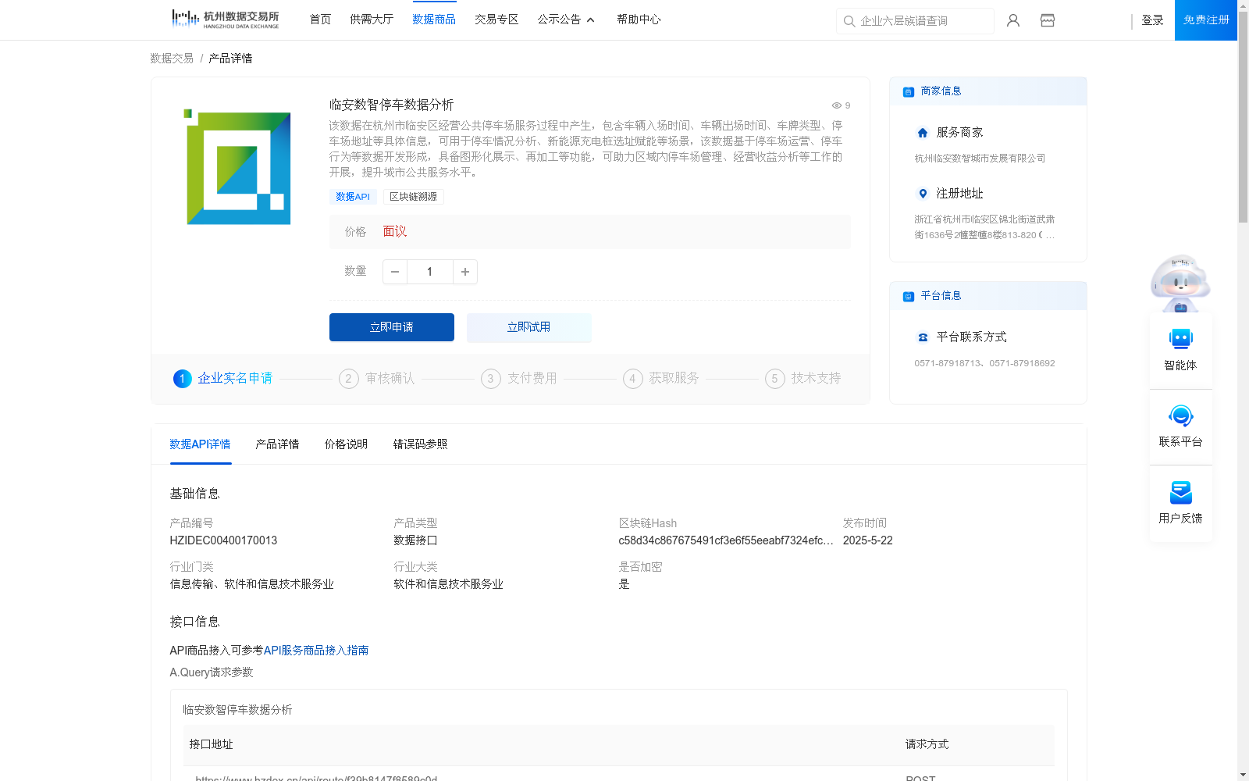Click the 立即申请 button
The image size is (1249, 781).
(392, 327)
